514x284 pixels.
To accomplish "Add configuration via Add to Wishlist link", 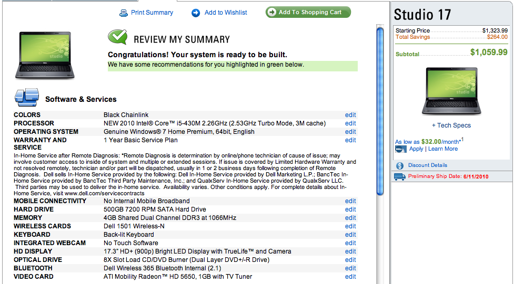I will click(226, 13).
